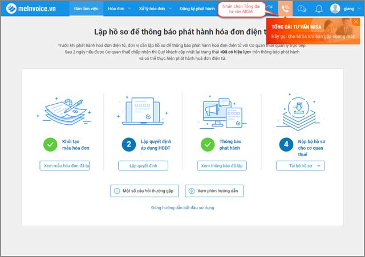Click the meInvoice.vn logo
The width and height of the screenshot is (365, 257).
point(31,9)
